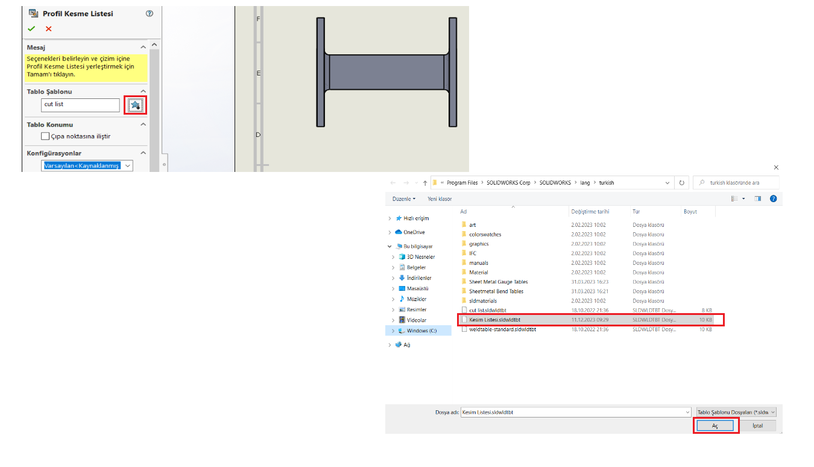The width and height of the screenshot is (814, 467).
Task: Click the Aç open button
Action: click(x=716, y=425)
